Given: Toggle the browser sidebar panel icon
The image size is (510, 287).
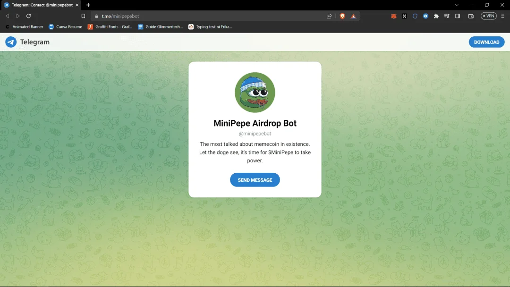Looking at the screenshot, I should pos(457,16).
